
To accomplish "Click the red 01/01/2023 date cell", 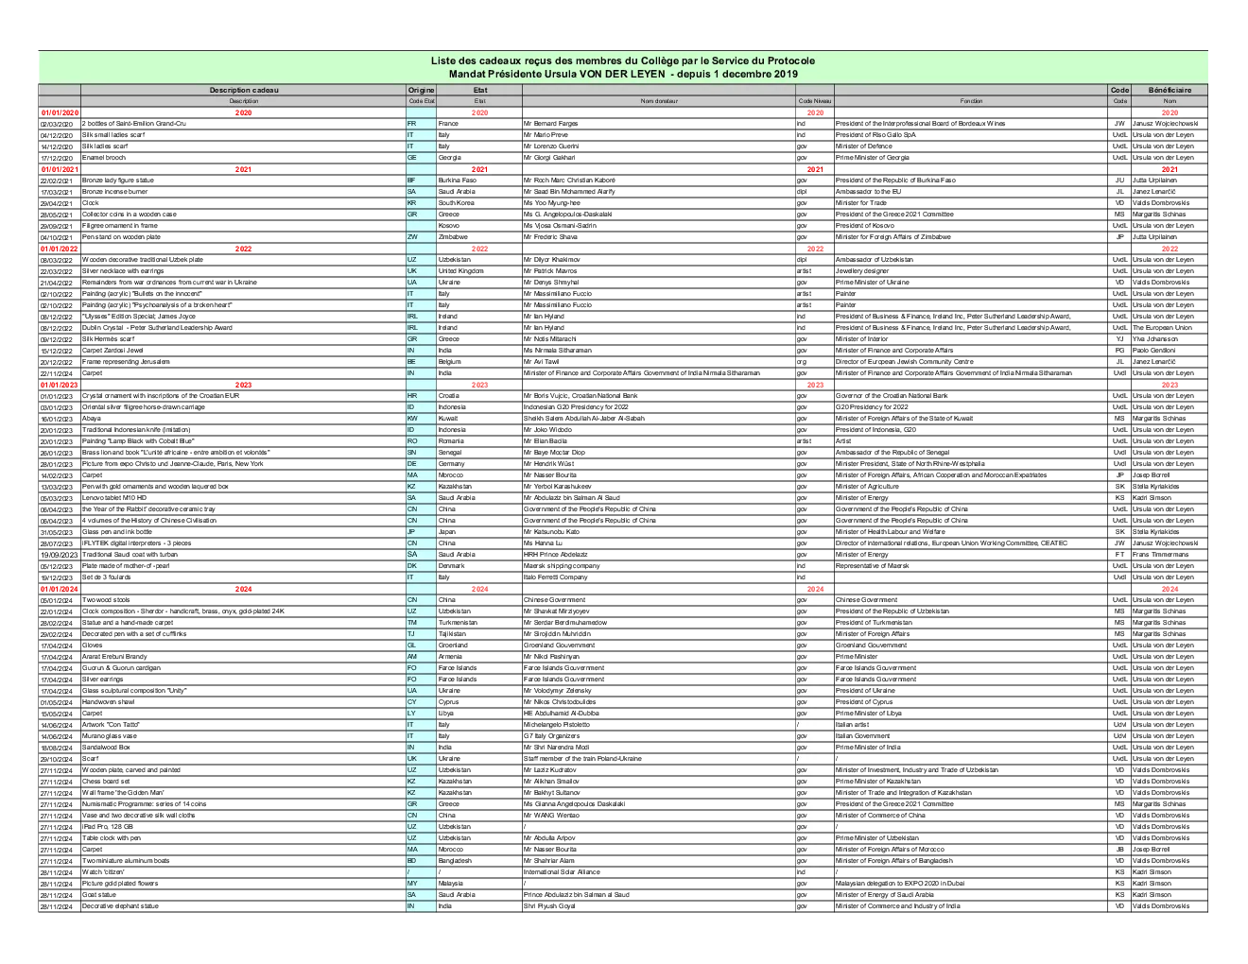I will pos(60,385).
